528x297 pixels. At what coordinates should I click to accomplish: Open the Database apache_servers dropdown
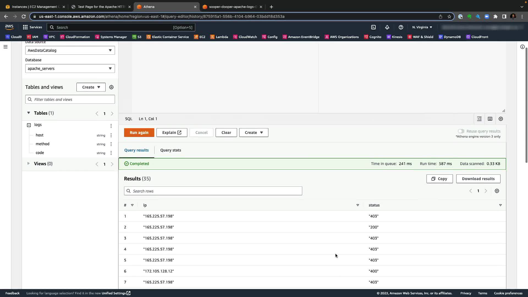[70, 68]
